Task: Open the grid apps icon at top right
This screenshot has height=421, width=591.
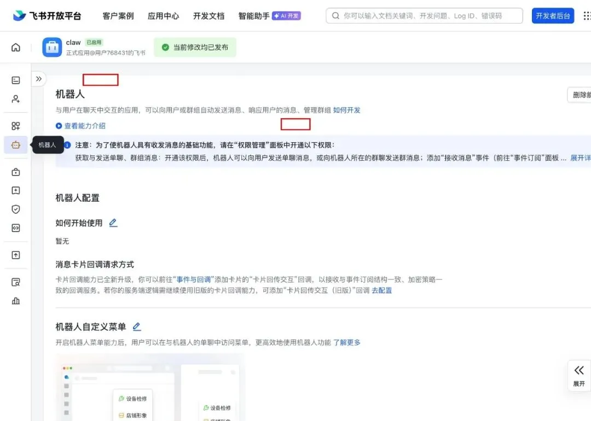Action: click(587, 16)
